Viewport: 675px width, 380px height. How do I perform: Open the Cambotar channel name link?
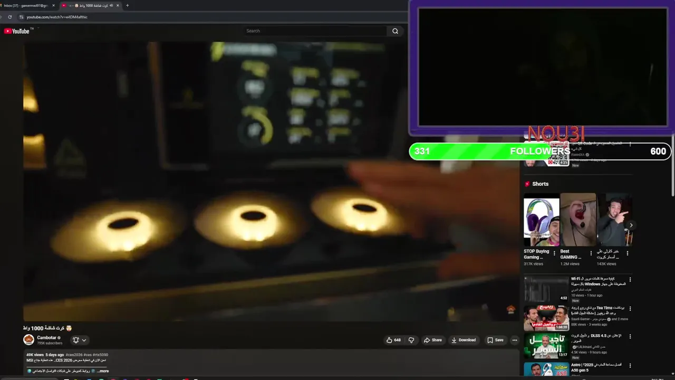pyautogui.click(x=46, y=338)
